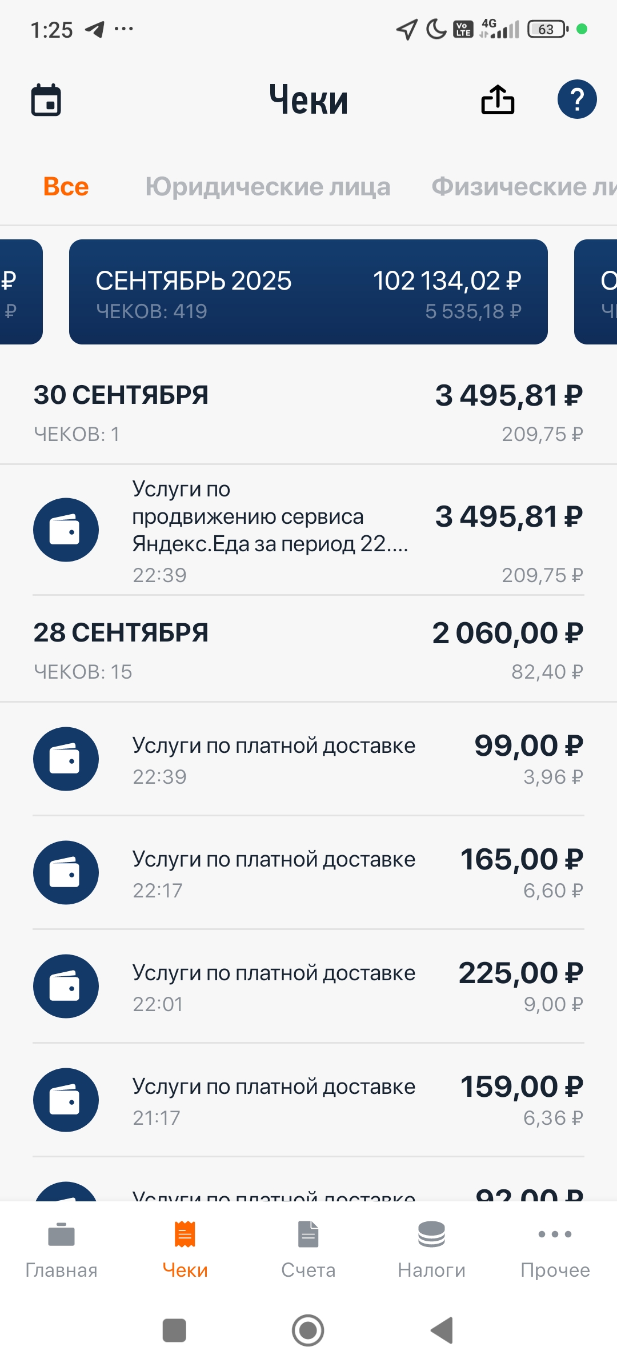Tap wallet icon of the 225,00 ₽ receipt
617x1371 pixels.
point(66,986)
